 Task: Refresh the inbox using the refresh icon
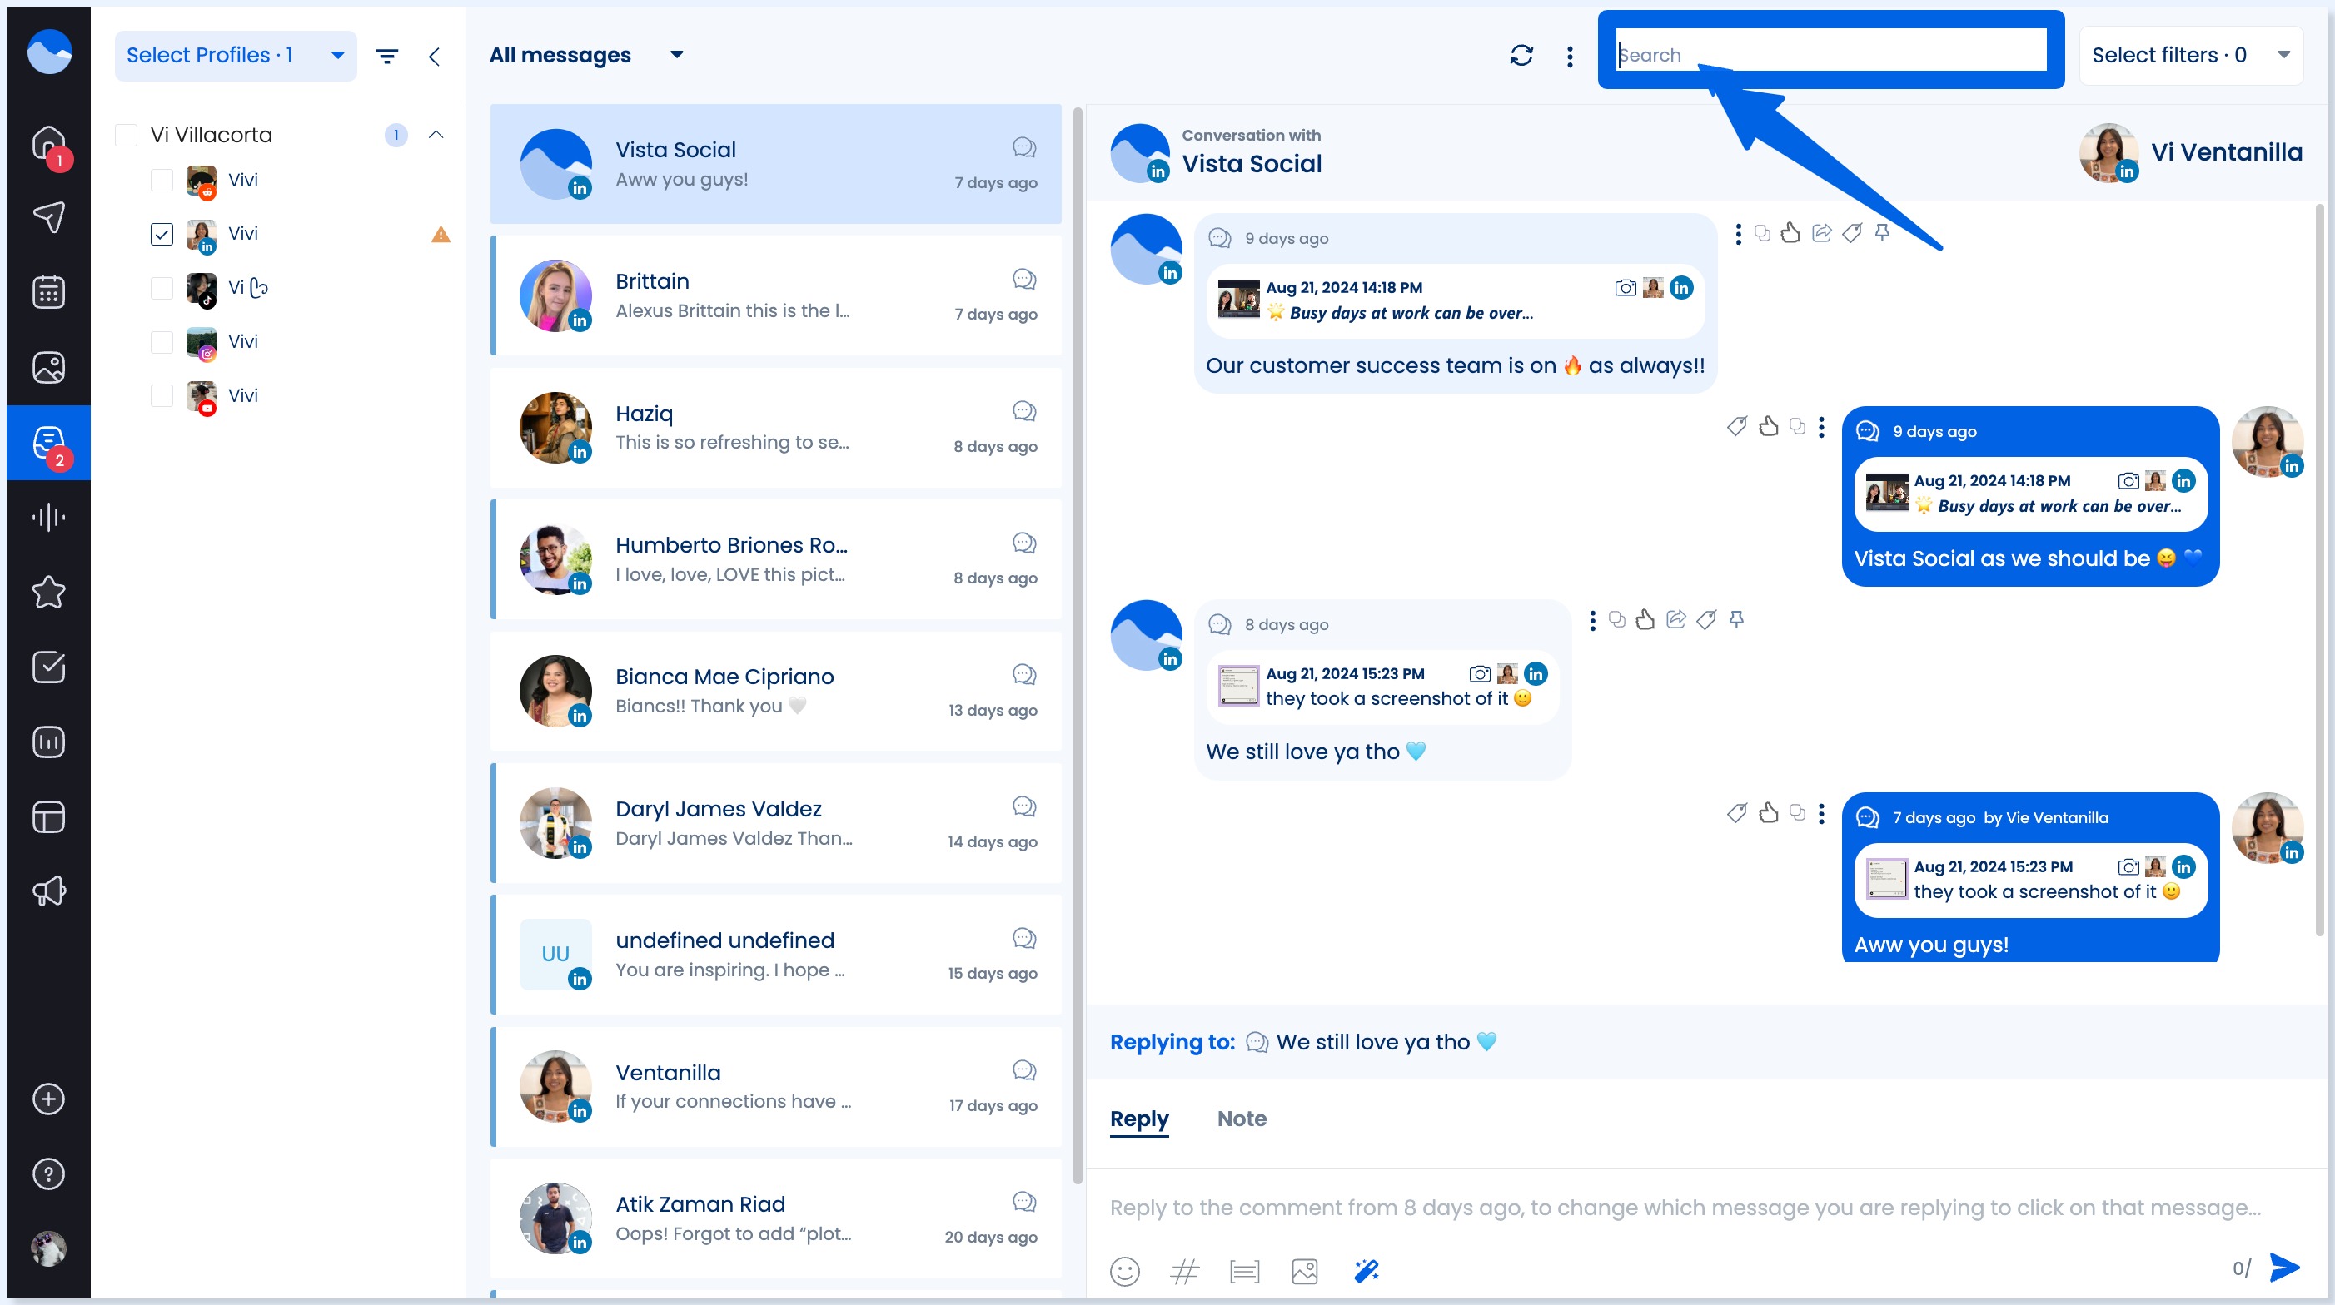pyautogui.click(x=1522, y=54)
